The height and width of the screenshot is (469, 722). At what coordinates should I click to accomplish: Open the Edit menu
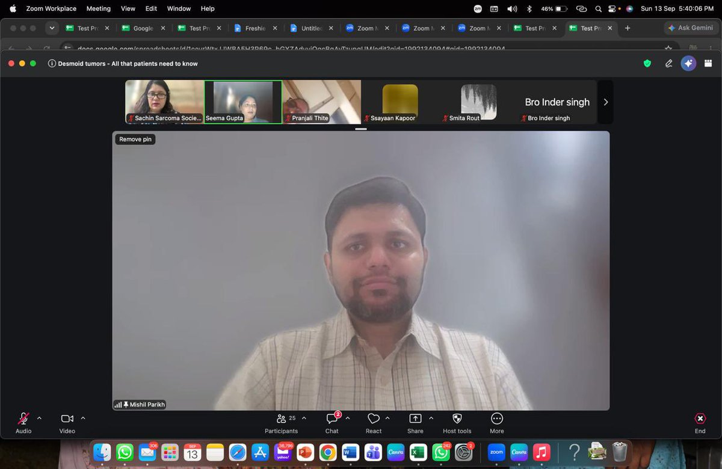[151, 8]
